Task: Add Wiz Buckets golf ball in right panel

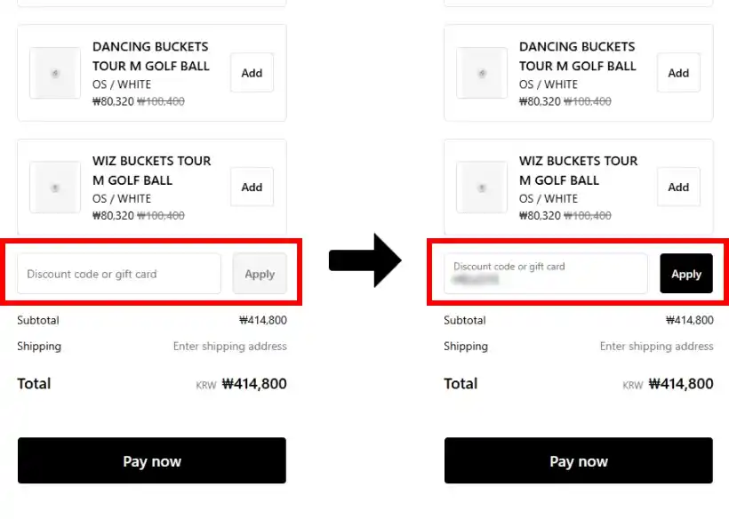Action: pyautogui.click(x=678, y=187)
